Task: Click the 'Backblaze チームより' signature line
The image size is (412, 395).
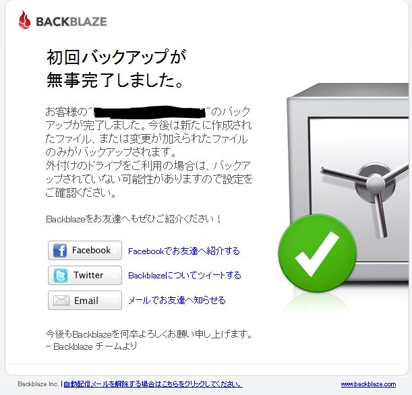Action: [92, 346]
